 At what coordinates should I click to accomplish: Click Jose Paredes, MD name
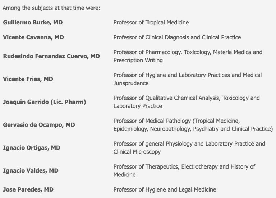click(28, 189)
